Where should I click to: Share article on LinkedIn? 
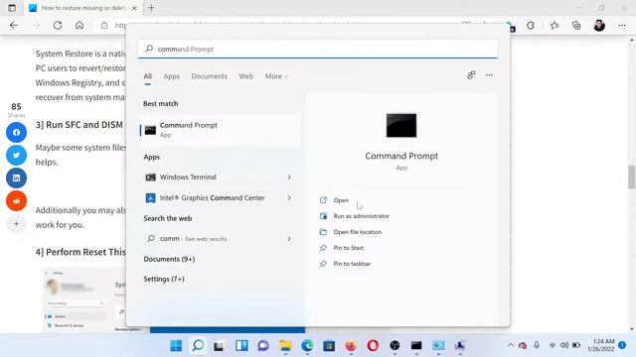(16, 178)
